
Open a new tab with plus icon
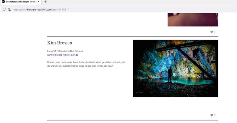click(45, 2)
